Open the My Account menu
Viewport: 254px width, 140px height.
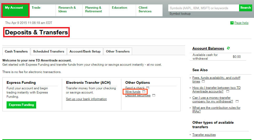point(15,11)
